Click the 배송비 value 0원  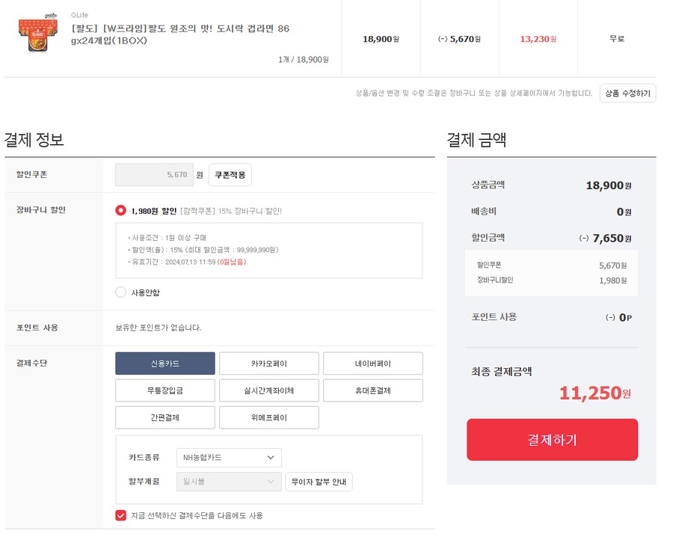(x=624, y=212)
